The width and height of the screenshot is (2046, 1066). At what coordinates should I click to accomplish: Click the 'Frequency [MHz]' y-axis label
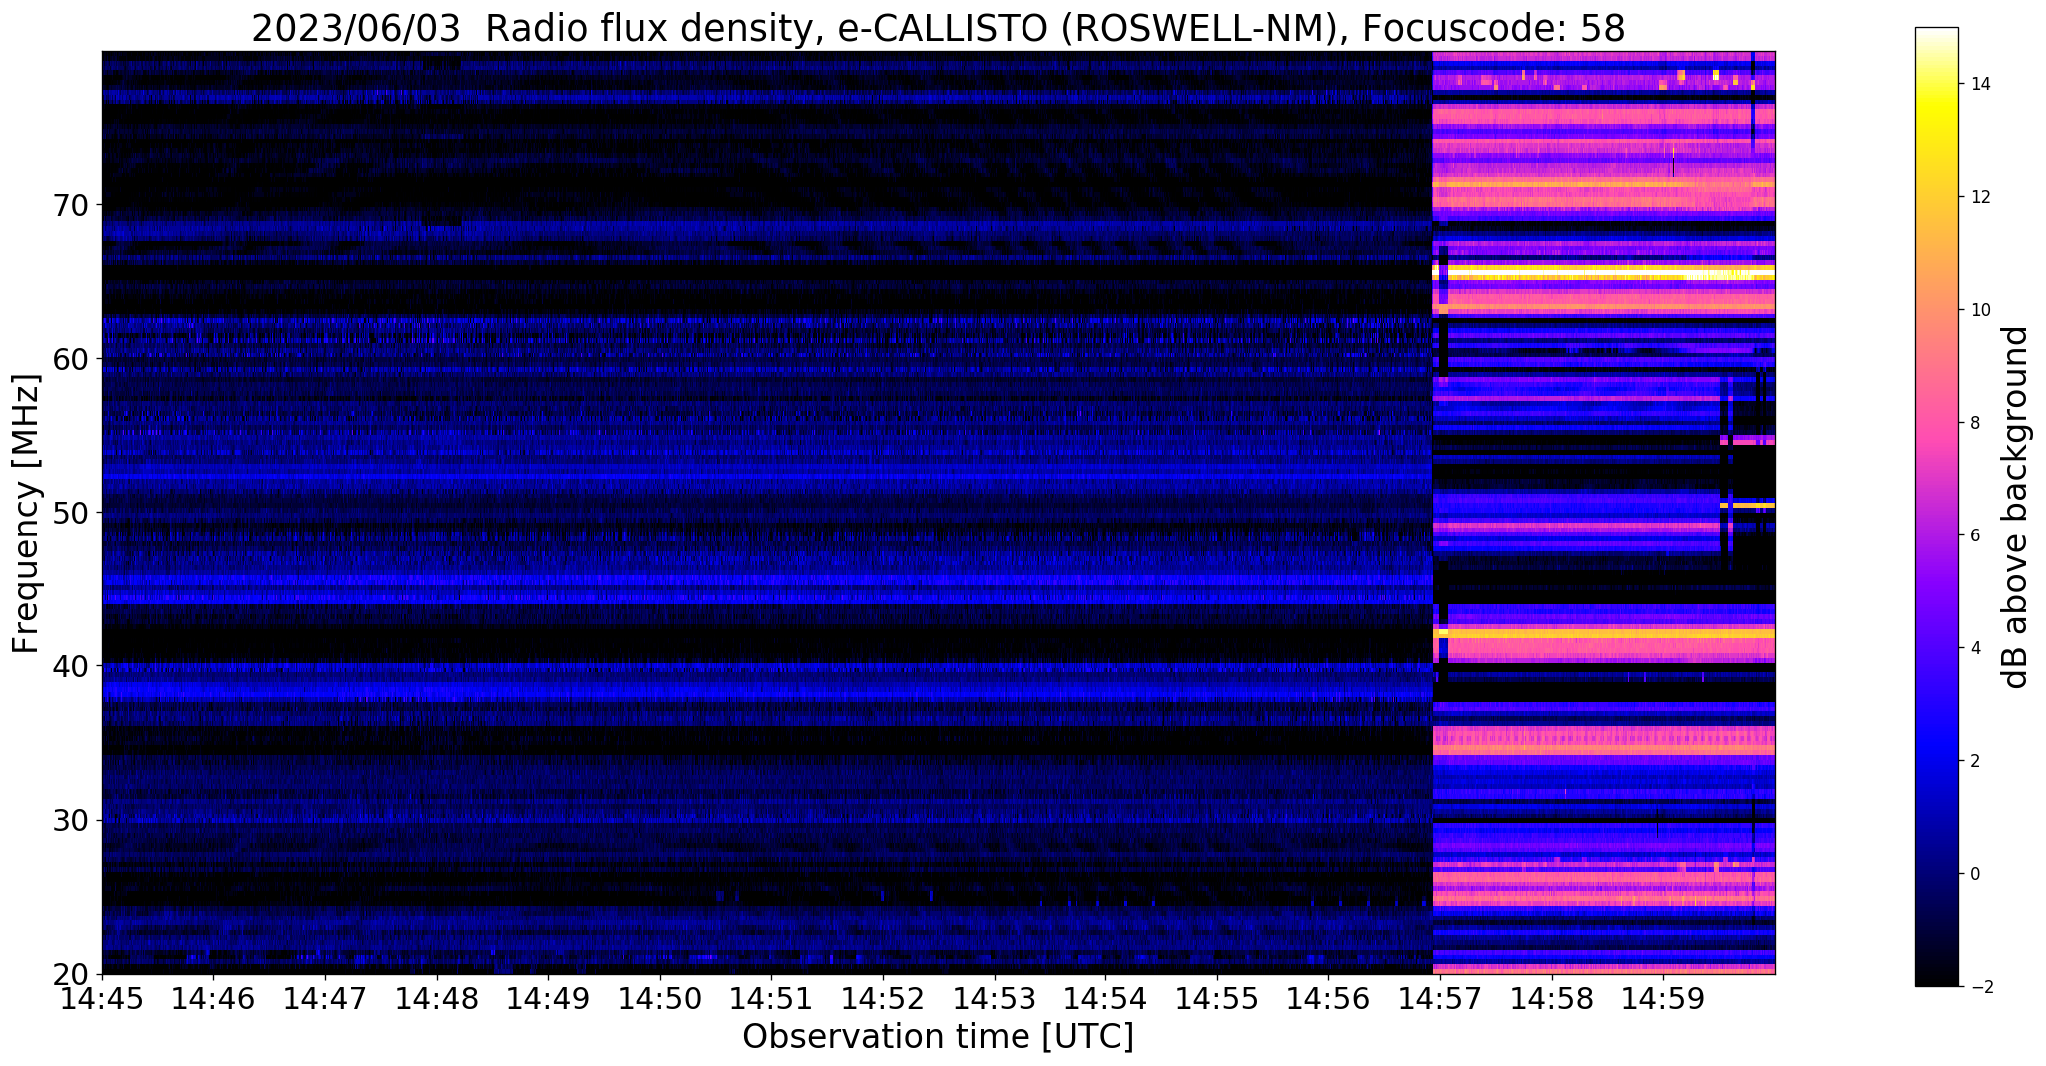click(x=27, y=514)
